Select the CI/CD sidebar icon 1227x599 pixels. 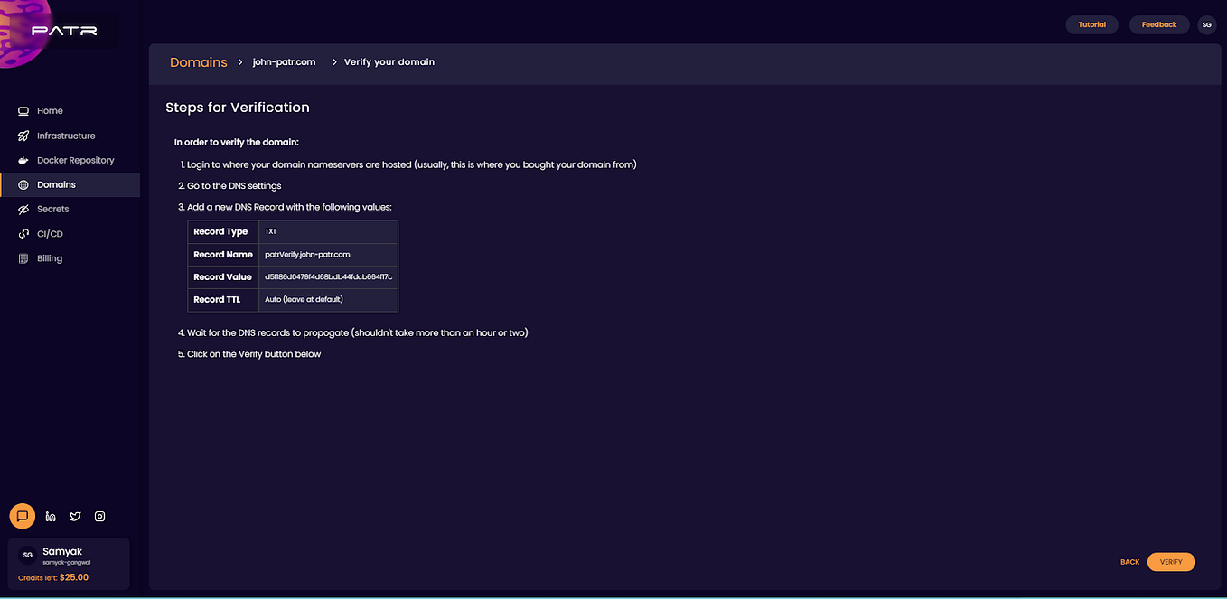[24, 233]
